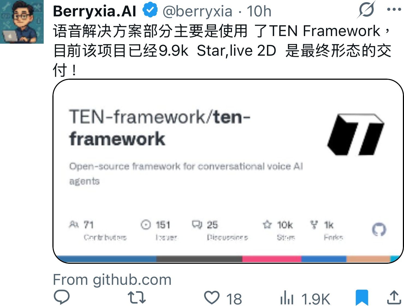Tap the retweet arrows icon
The height and width of the screenshot is (308, 404).
[x=137, y=298]
